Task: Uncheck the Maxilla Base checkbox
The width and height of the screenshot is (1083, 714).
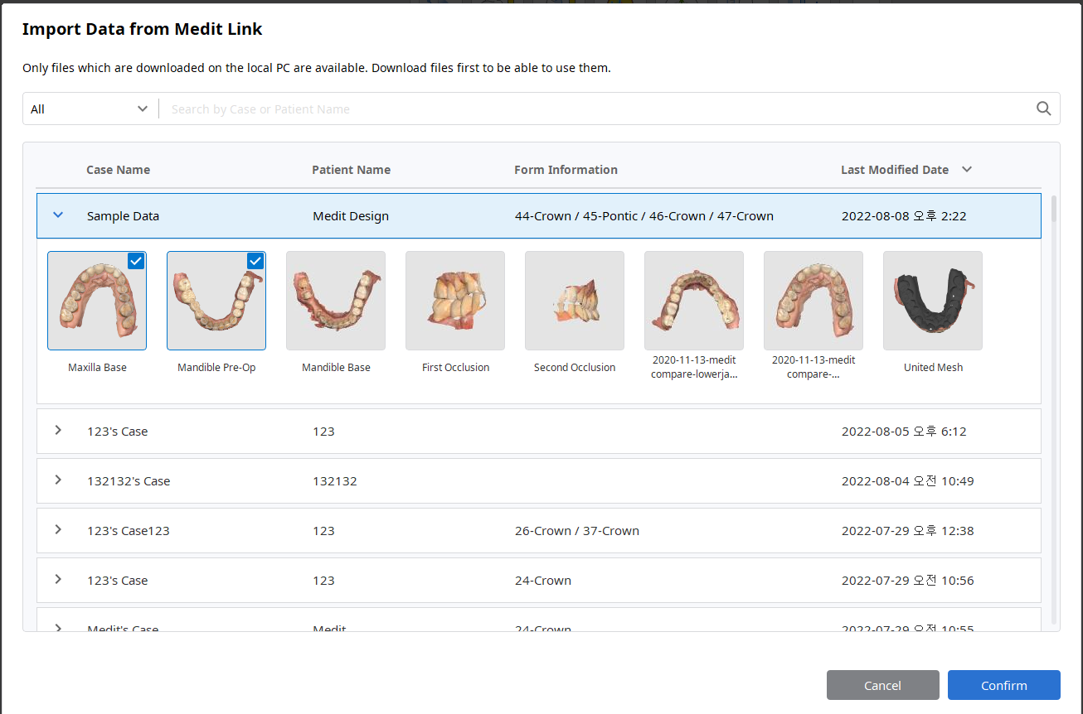Action: 136,261
